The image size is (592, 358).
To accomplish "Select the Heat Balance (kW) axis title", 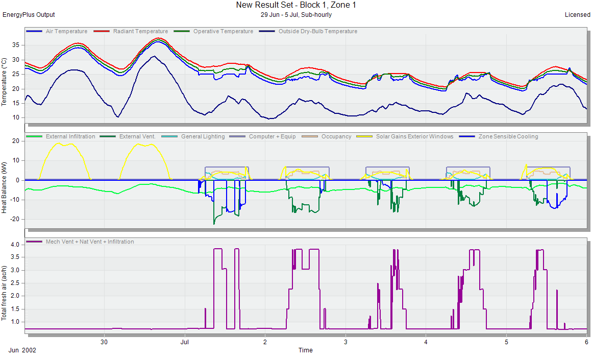I will pos(5,187).
